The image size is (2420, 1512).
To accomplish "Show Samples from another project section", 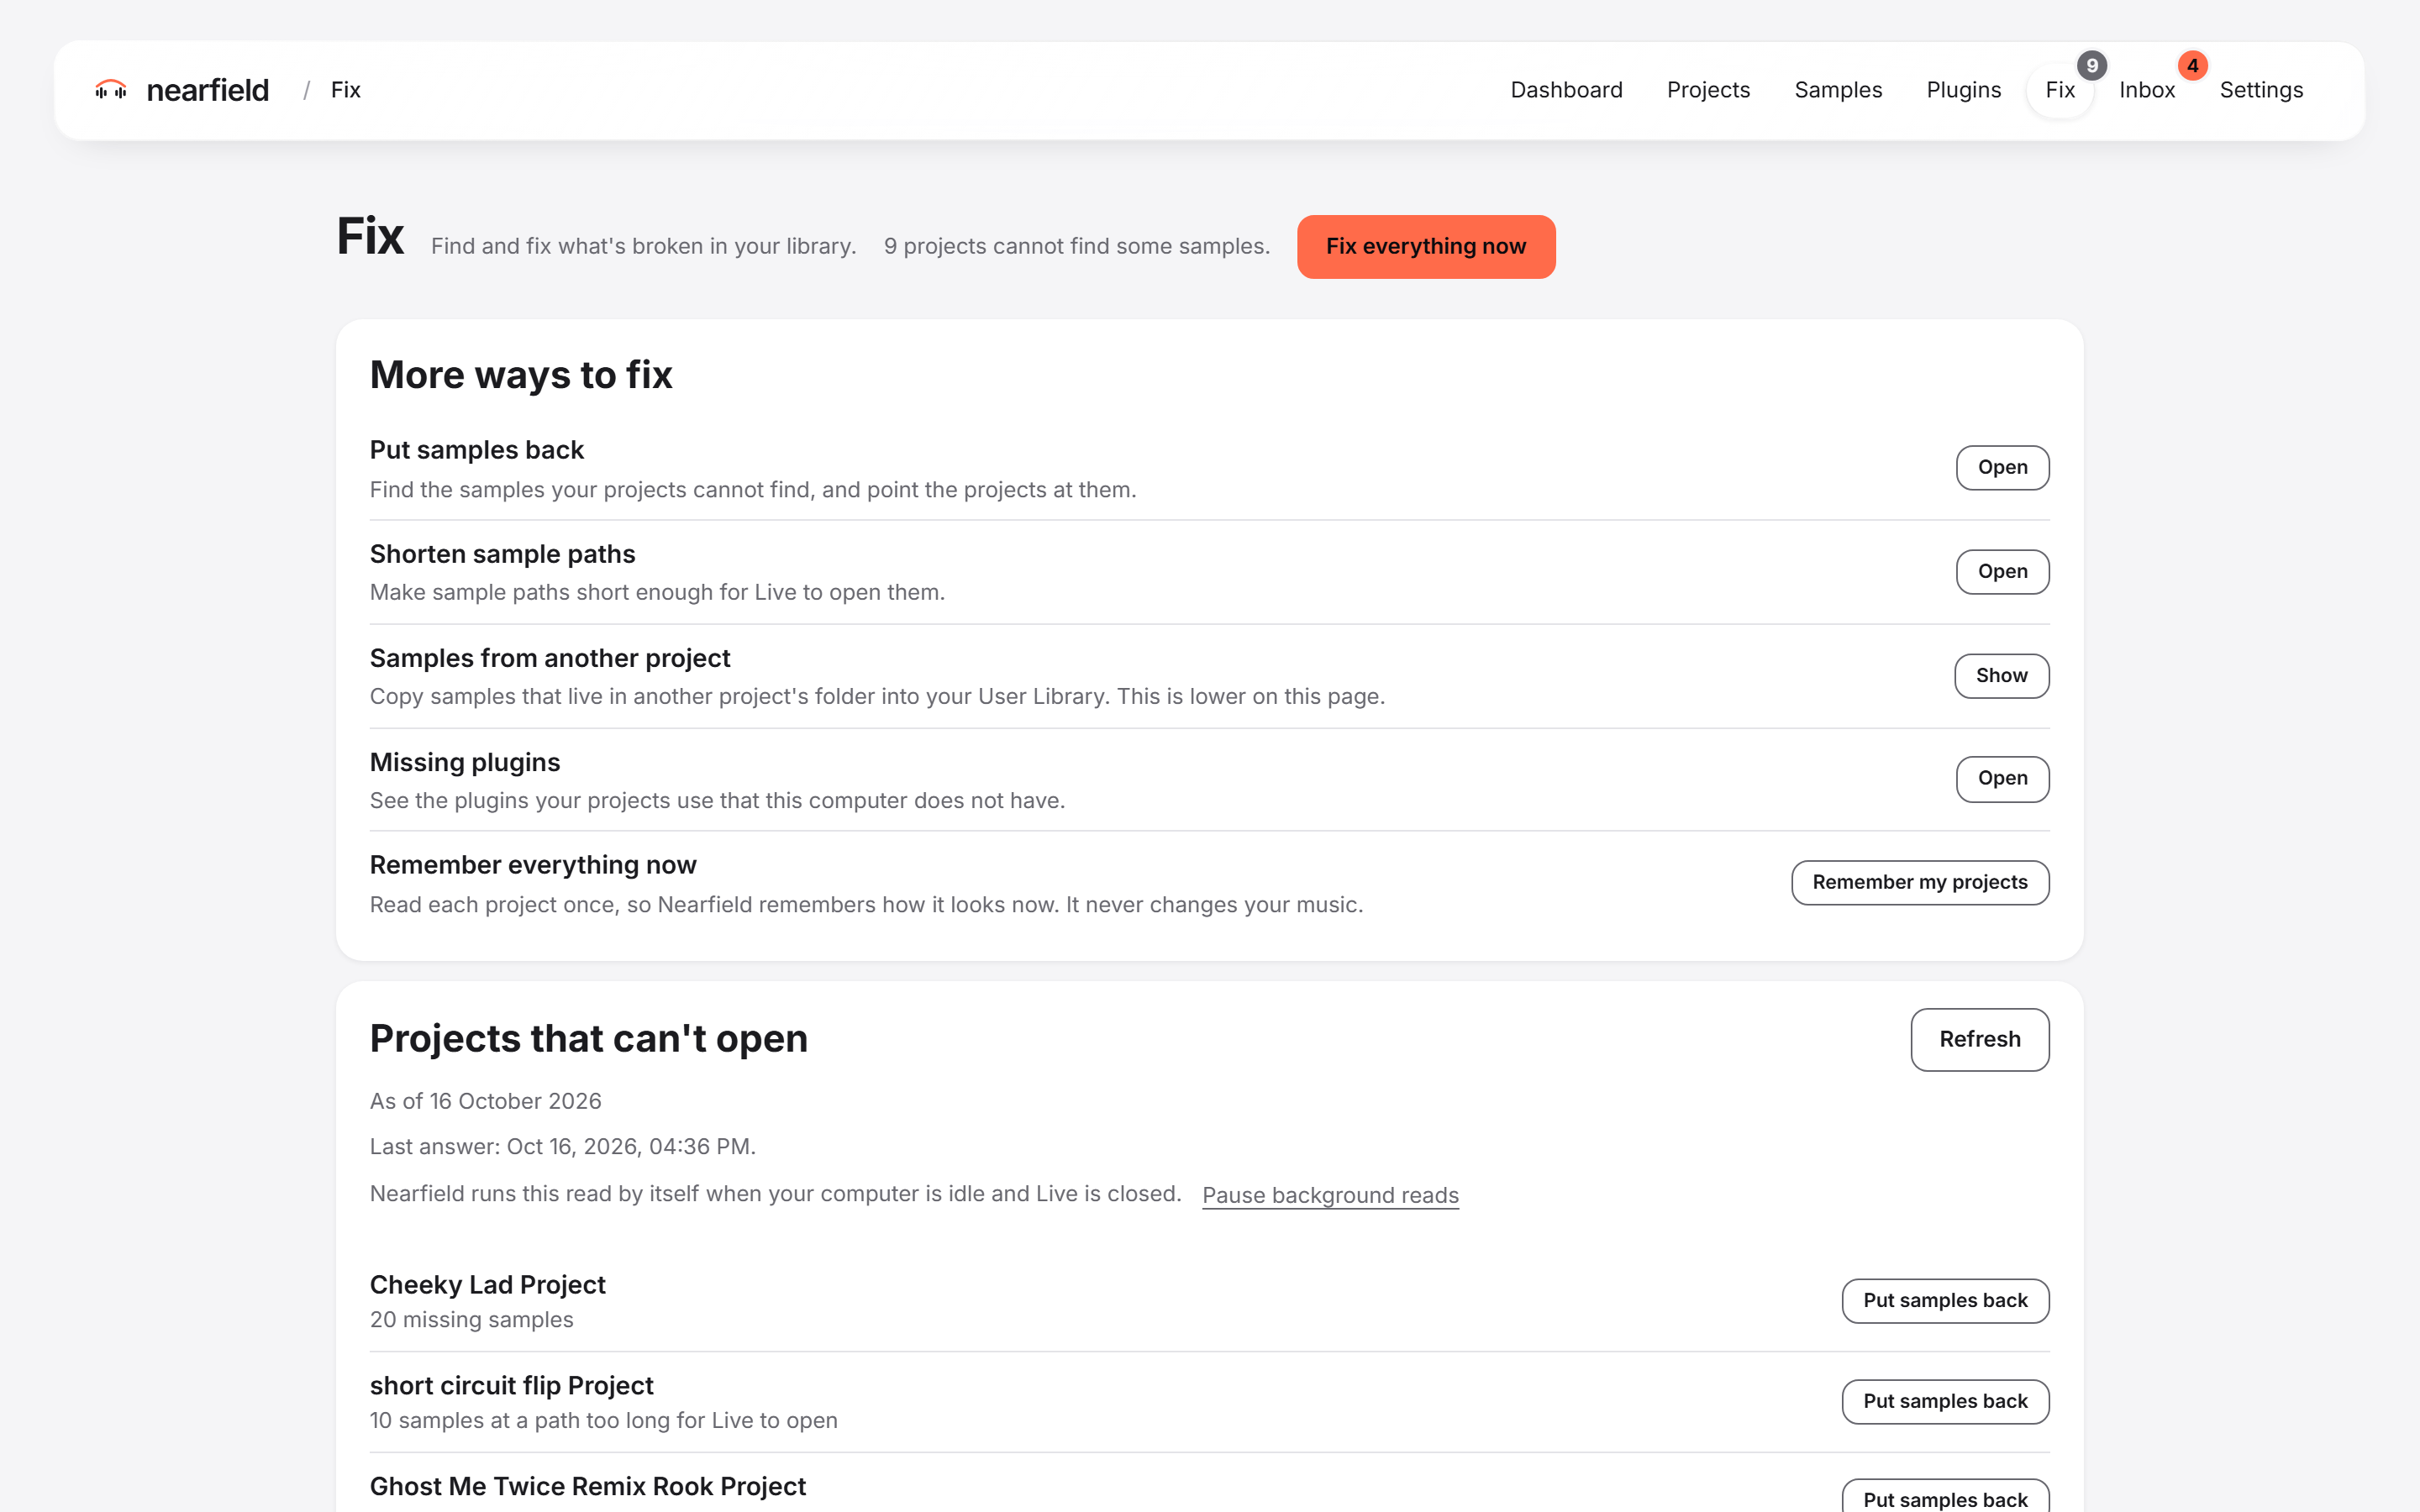I will click(2001, 676).
